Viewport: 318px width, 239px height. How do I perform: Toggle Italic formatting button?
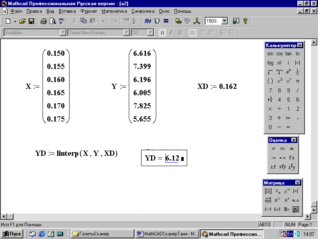(x=171, y=33)
